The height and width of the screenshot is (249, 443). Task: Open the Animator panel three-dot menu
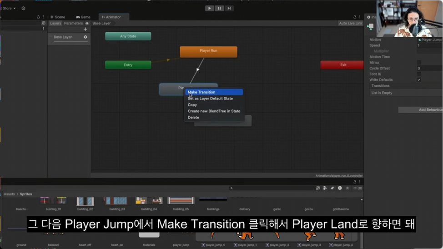(360, 17)
